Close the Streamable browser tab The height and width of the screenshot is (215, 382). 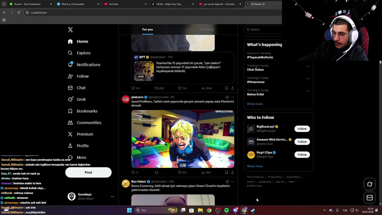[98, 4]
